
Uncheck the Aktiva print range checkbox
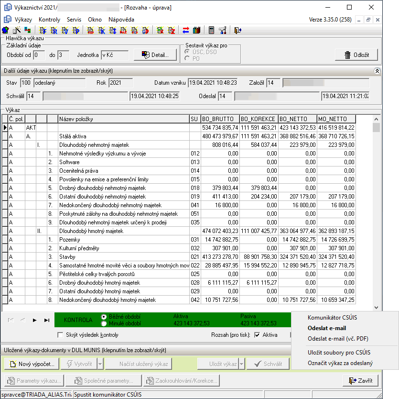(x=257, y=335)
